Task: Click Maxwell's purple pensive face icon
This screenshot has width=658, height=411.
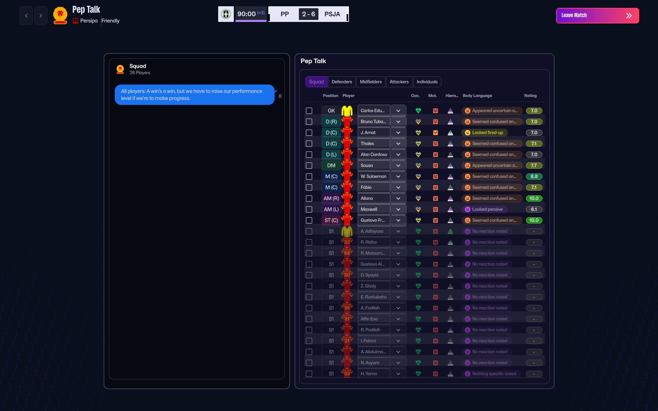Action: pos(467,209)
